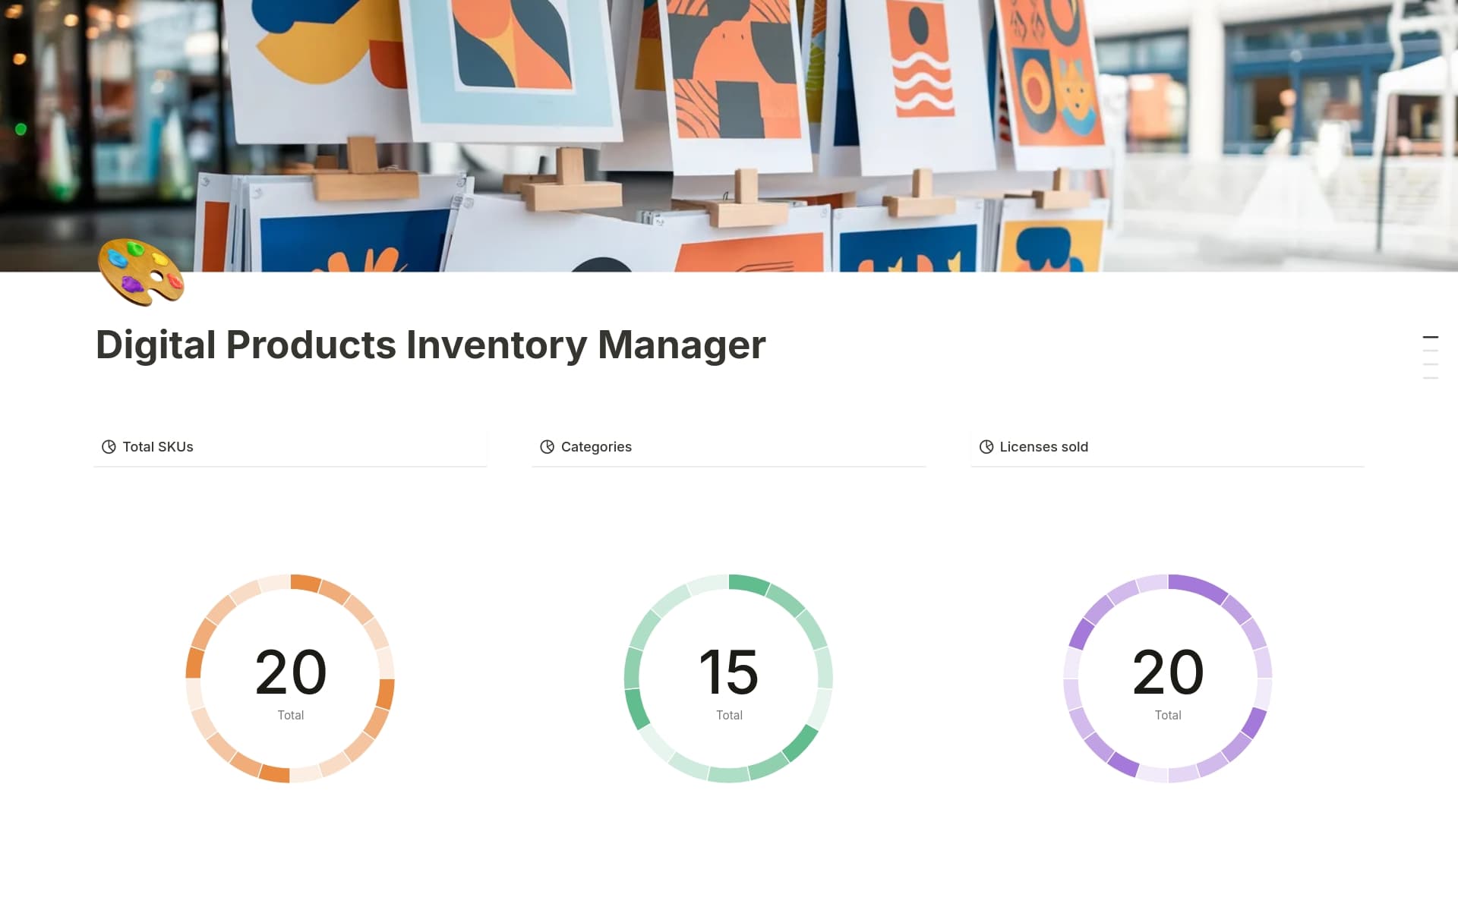Click the artist palette page icon
The height and width of the screenshot is (910, 1458).
tap(141, 272)
